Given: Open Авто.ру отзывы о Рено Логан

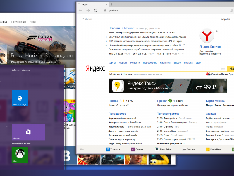Looking at the screenshot, I should pyautogui.click(x=125, y=122).
